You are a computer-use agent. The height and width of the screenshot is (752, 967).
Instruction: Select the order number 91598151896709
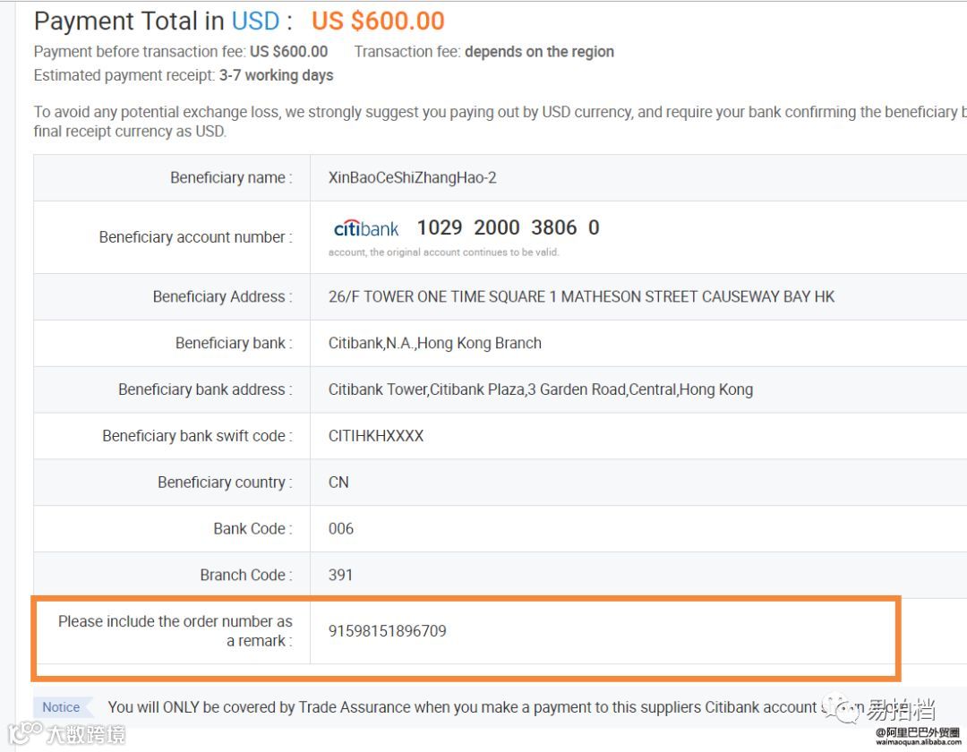click(x=387, y=631)
